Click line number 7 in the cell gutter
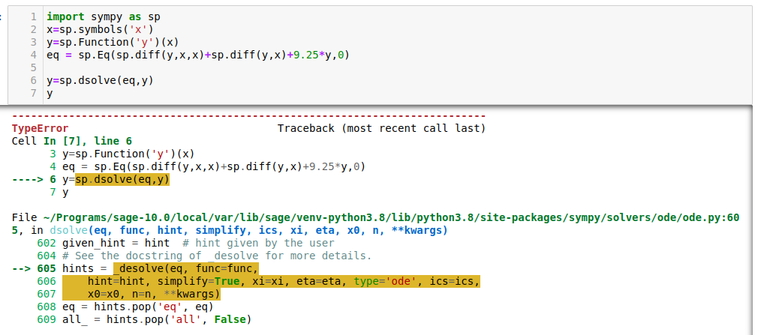Screen dimensions: 758x335 [35, 93]
